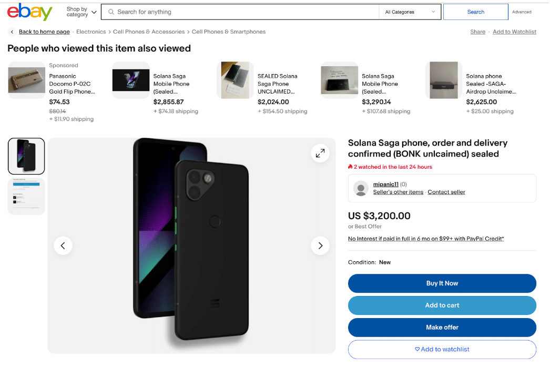Go to Electronics breadcrumb category
The width and height of the screenshot is (550, 368).
click(91, 32)
